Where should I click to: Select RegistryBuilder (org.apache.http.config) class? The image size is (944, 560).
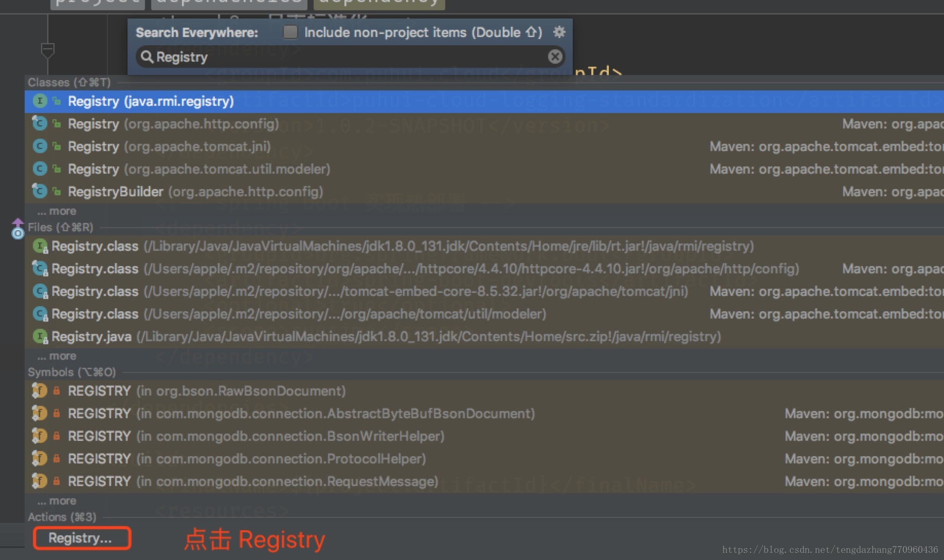tap(484, 192)
